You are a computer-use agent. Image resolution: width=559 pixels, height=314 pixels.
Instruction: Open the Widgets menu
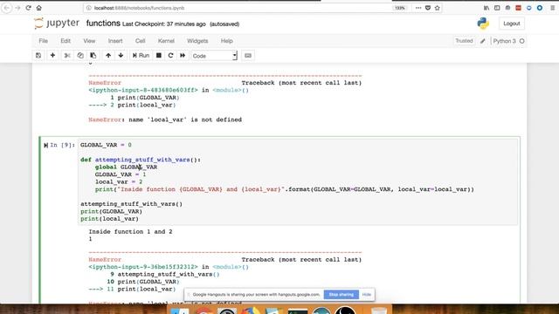click(x=197, y=41)
